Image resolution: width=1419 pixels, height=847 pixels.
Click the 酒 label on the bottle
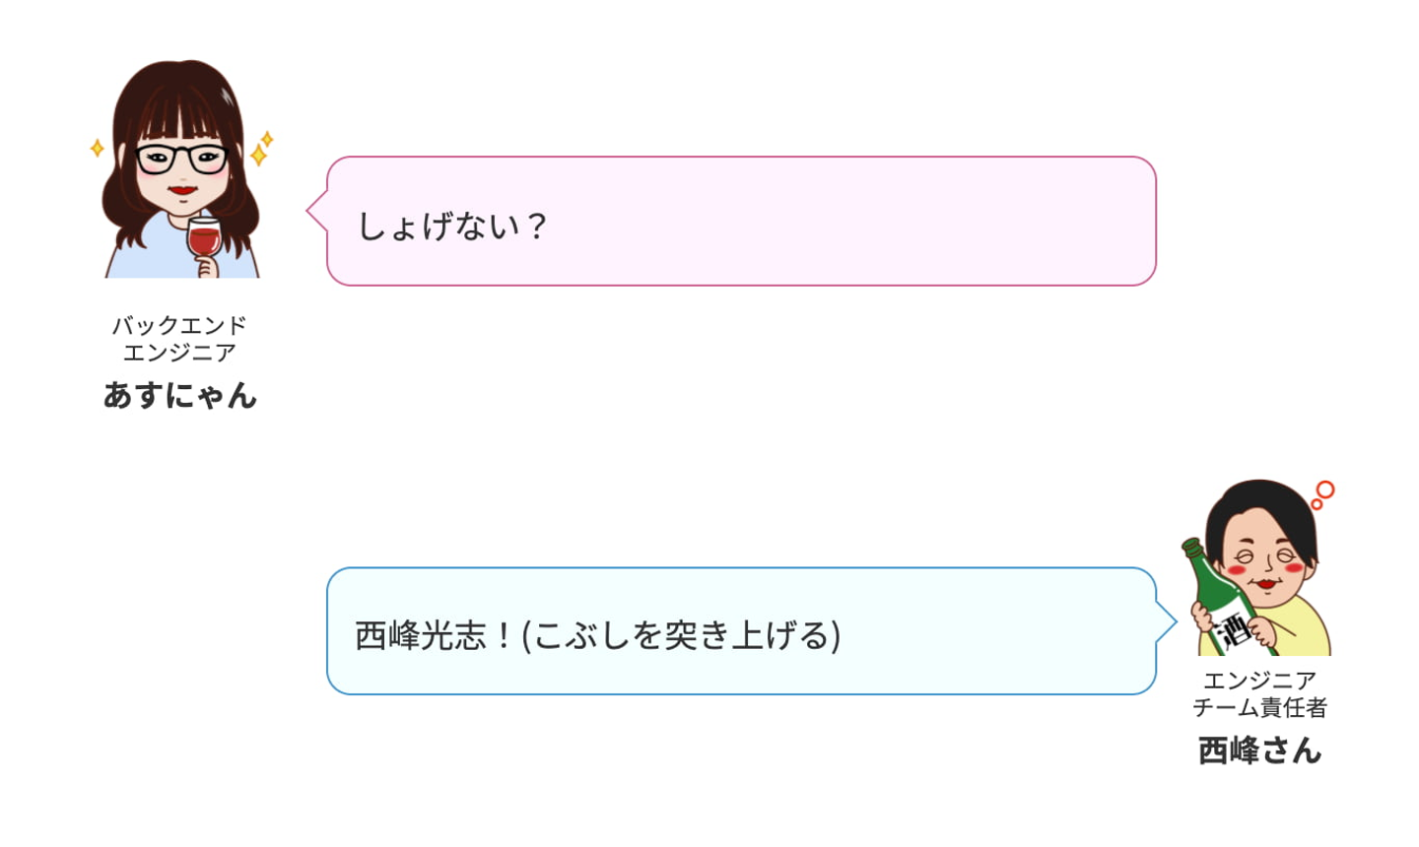click(x=1232, y=629)
